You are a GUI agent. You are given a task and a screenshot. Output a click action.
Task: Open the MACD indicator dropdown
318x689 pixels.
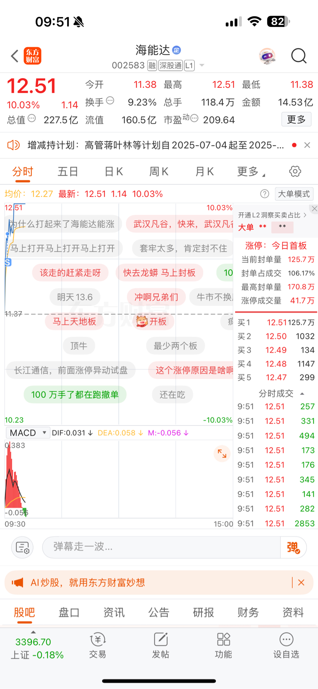point(28,433)
